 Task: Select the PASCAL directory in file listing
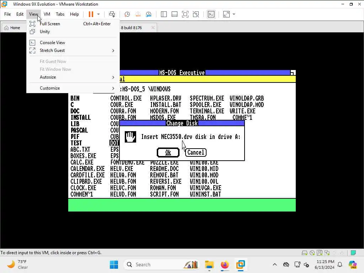79,130
